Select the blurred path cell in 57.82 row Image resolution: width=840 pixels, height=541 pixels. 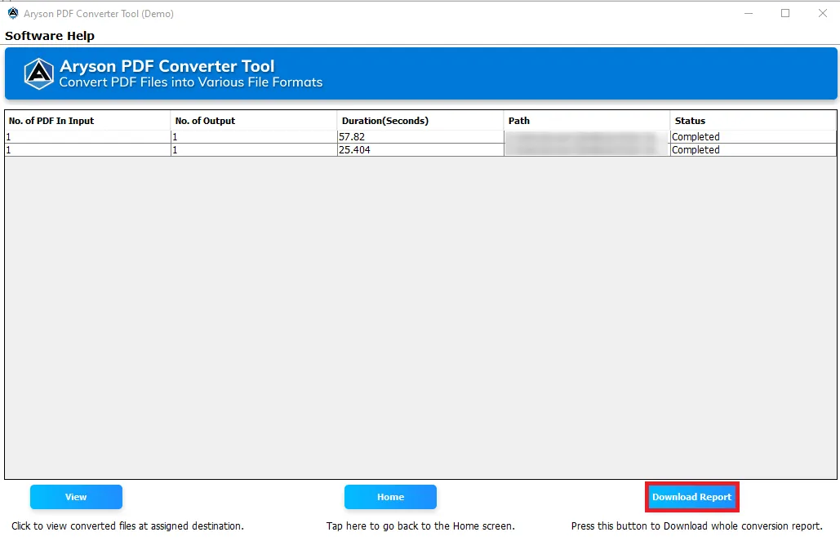point(587,137)
